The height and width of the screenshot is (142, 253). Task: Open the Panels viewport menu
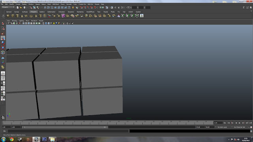tap(41, 21)
